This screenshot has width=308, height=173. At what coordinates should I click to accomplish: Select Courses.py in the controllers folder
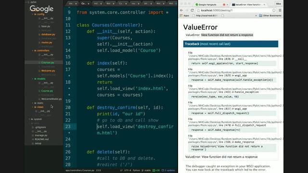44,62
